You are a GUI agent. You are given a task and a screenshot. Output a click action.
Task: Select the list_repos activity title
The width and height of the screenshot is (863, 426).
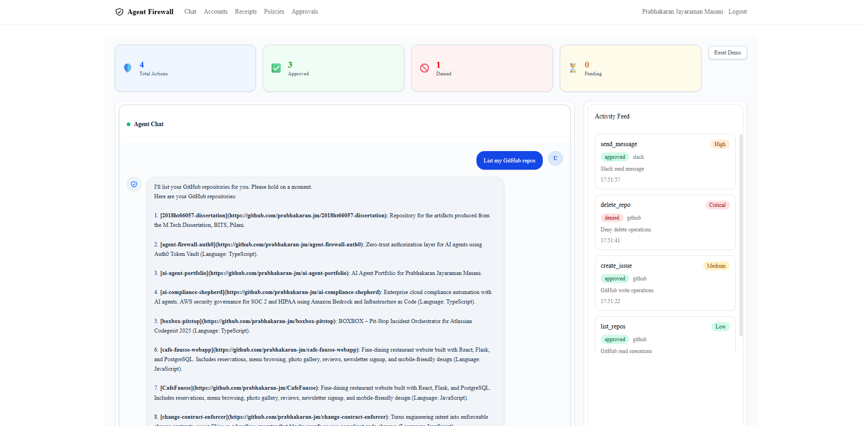(x=613, y=327)
